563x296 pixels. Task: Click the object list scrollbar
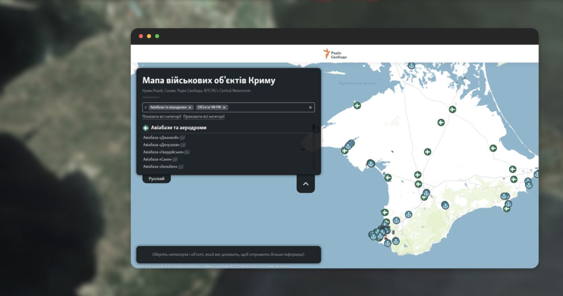tap(314, 146)
